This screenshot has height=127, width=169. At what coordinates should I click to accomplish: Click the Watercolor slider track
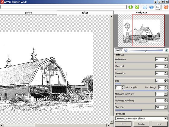pos(141,62)
